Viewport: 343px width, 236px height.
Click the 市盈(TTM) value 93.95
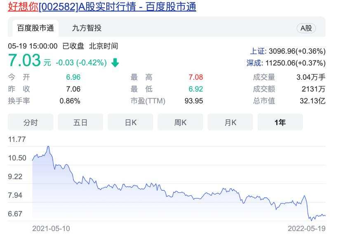tap(194, 101)
